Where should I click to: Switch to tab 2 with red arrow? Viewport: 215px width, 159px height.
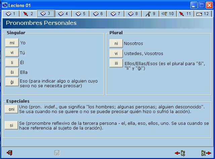tap(28, 14)
